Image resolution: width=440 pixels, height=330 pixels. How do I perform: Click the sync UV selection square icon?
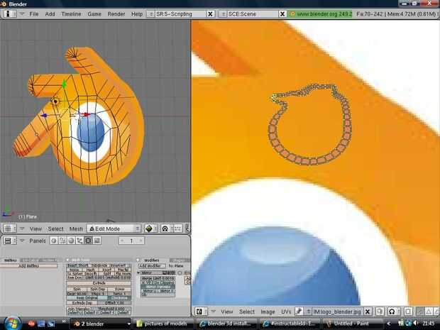(x=408, y=312)
